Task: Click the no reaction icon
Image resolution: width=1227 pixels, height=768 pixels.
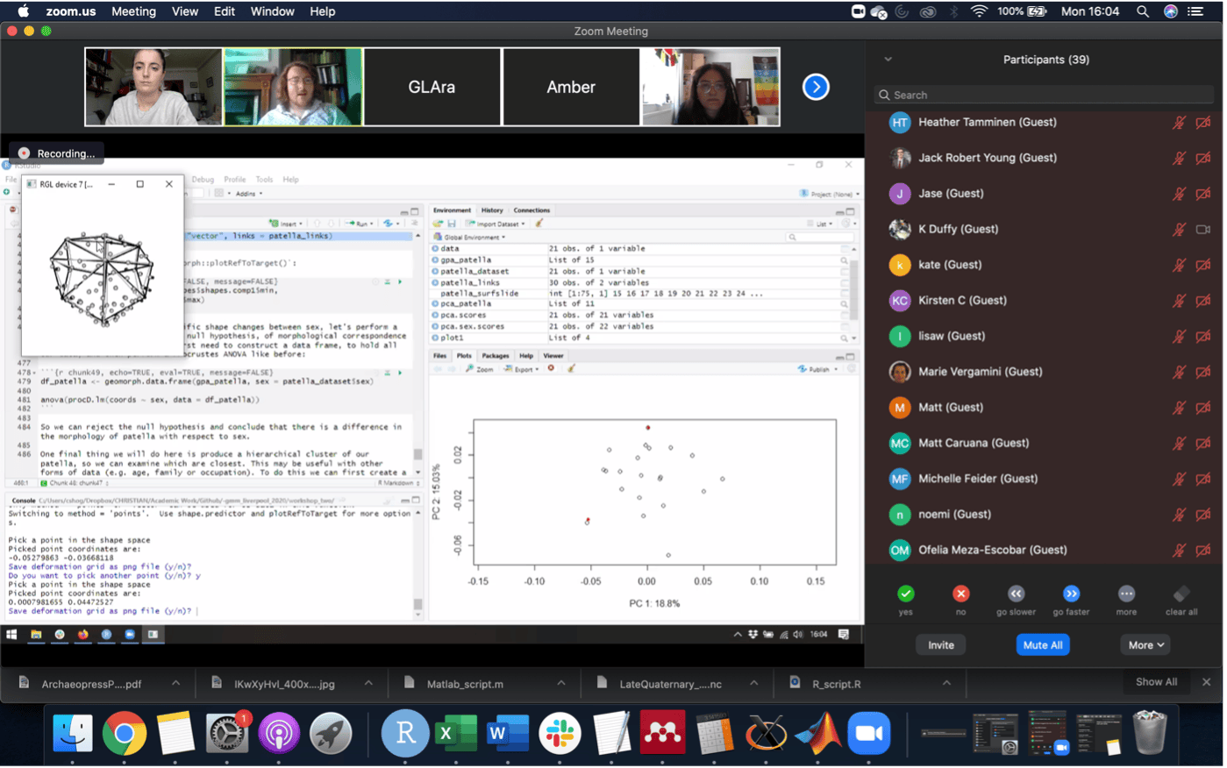Action: coord(961,594)
